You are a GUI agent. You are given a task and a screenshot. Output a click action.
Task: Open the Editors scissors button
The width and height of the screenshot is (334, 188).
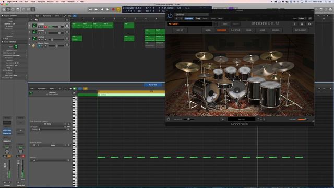(x=33, y=9)
